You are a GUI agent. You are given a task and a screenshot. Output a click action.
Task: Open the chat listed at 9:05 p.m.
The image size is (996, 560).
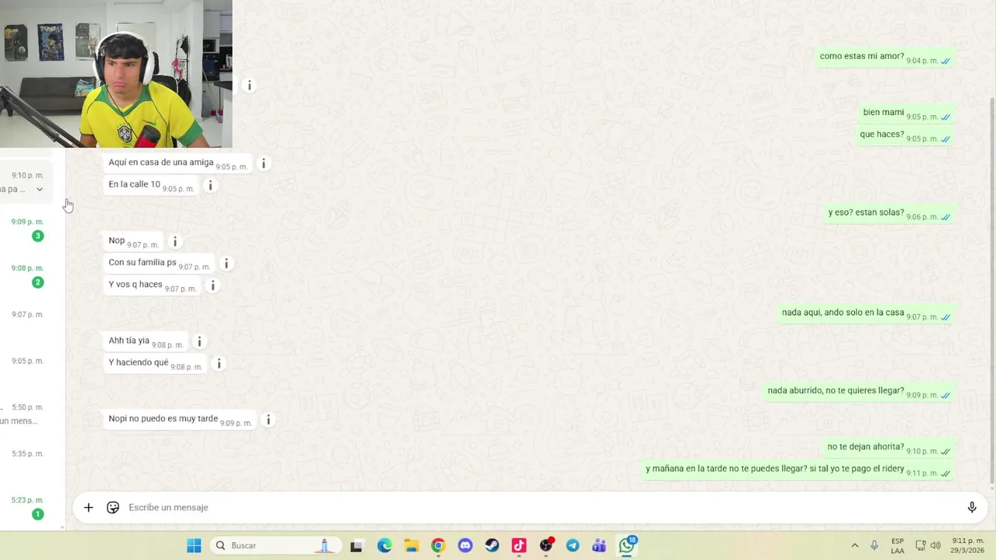pos(27,369)
